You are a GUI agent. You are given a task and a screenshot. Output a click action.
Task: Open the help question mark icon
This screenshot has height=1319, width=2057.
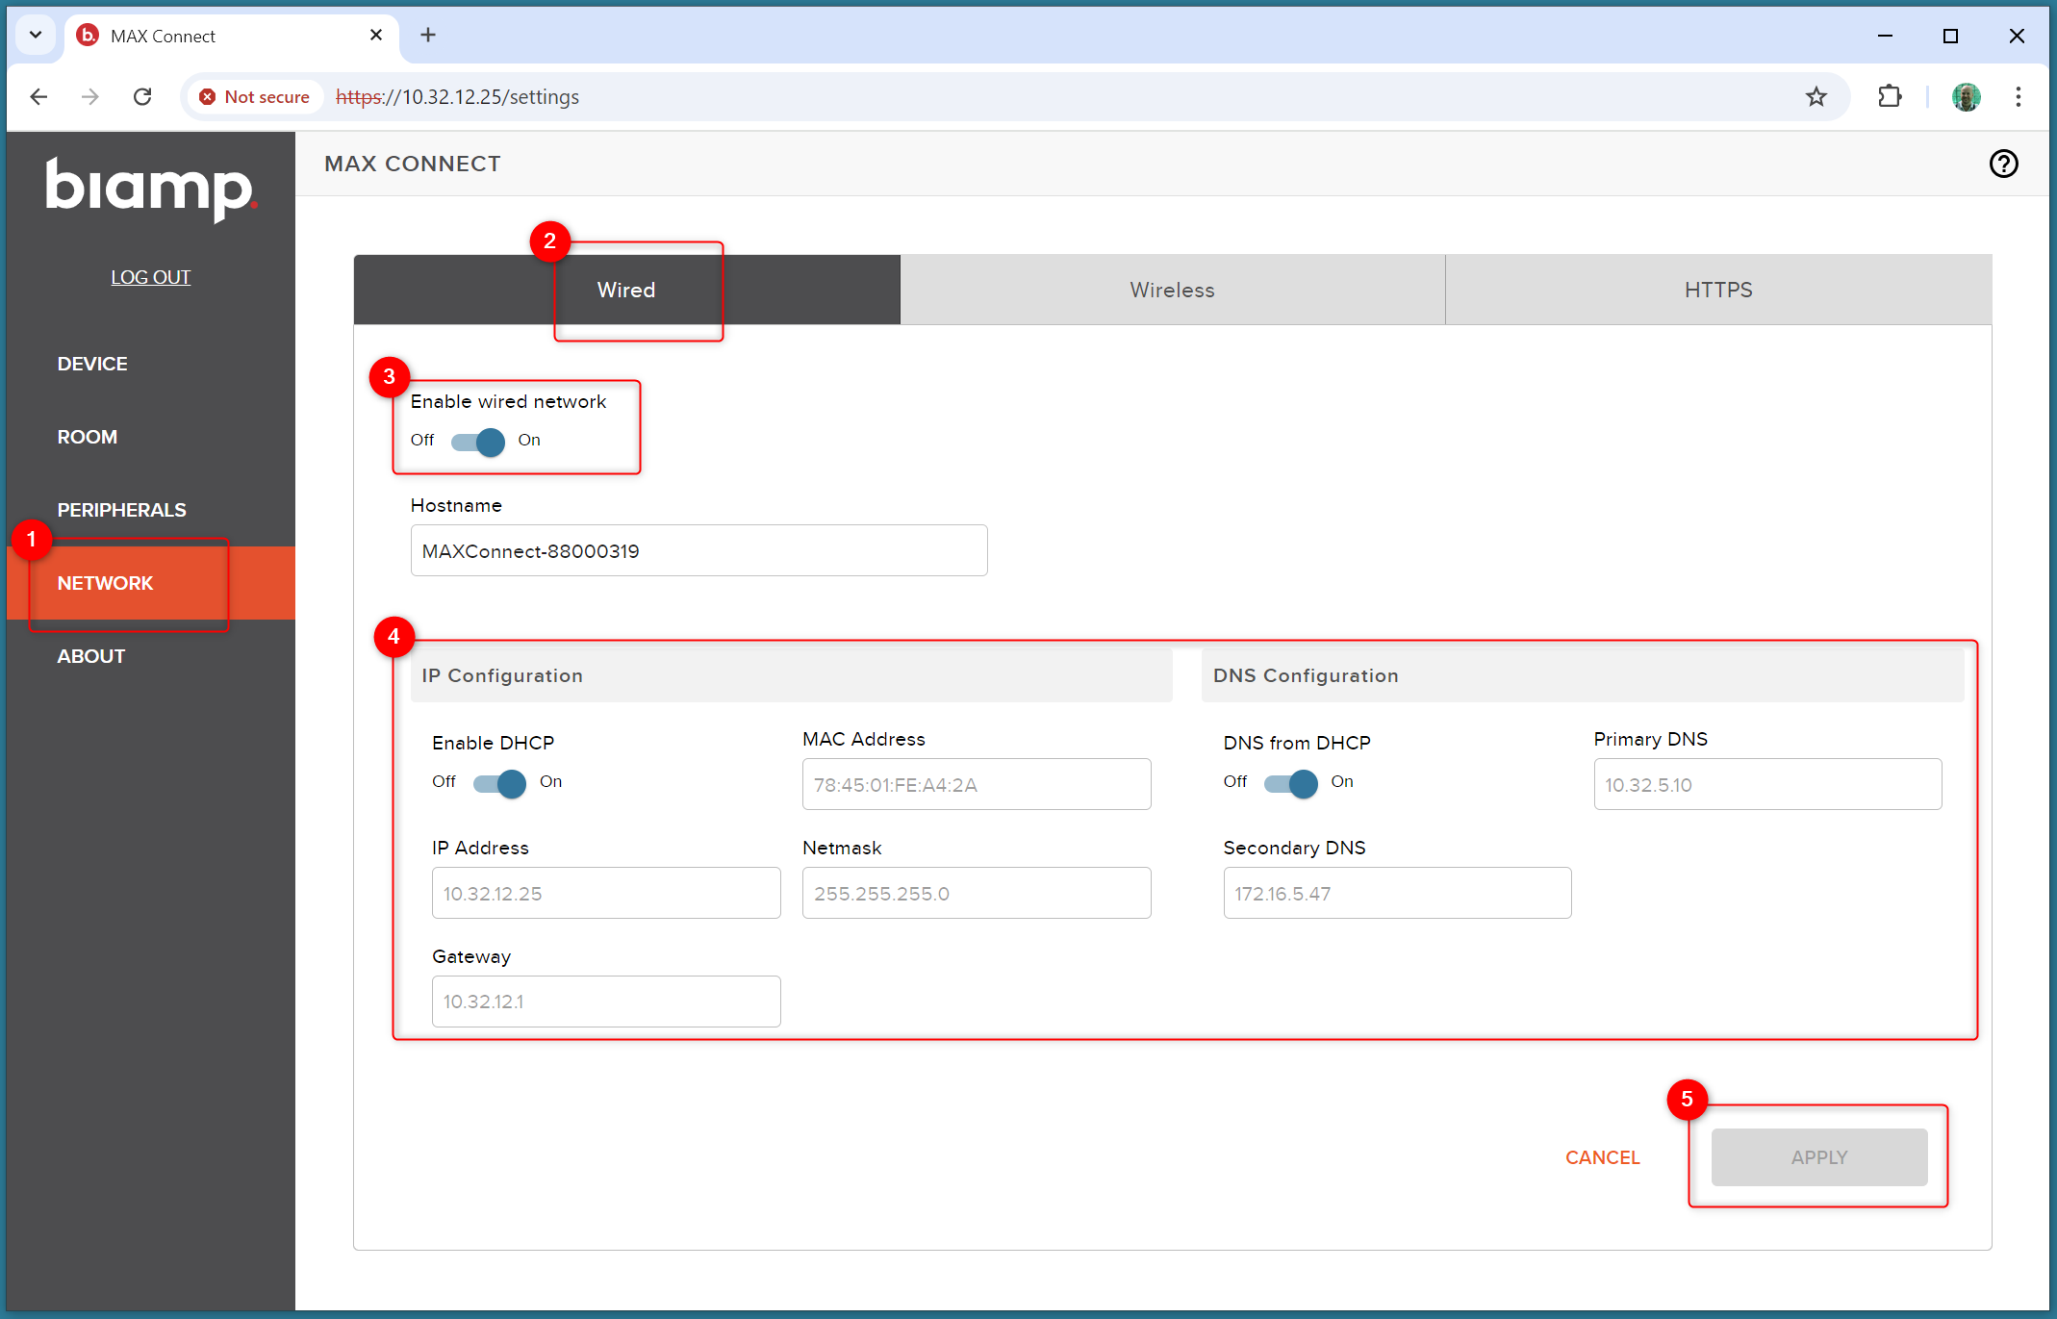tap(2003, 164)
